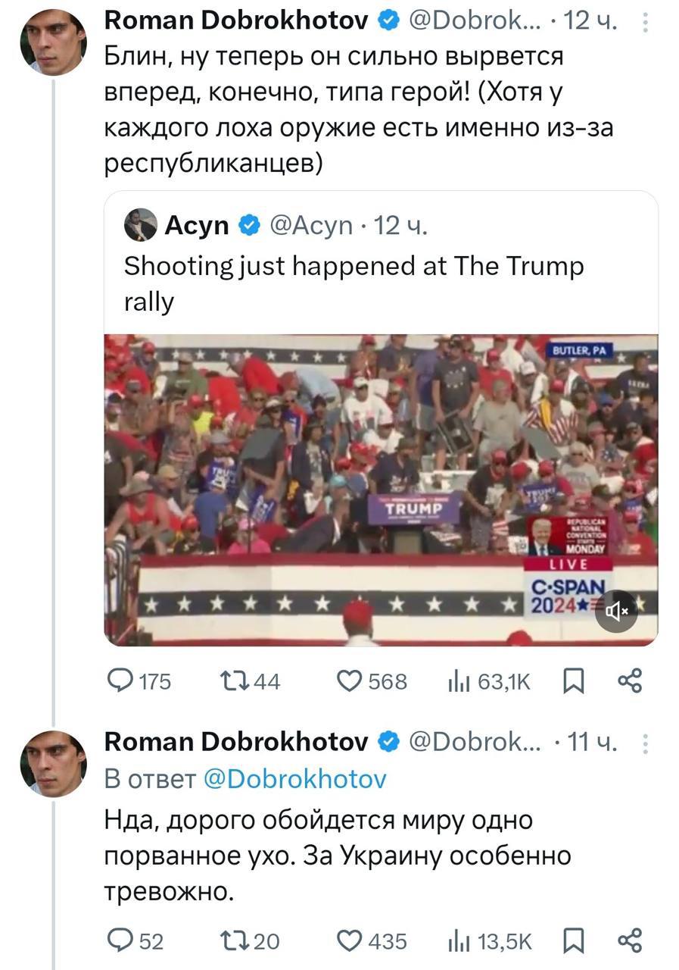Reply to the first tweet (175 comments)
The height and width of the screenshot is (970, 679).
121,682
